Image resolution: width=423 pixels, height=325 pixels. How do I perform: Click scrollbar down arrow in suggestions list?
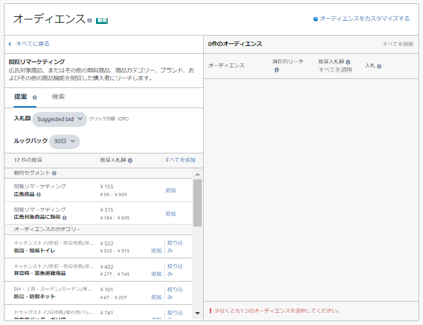click(197, 313)
